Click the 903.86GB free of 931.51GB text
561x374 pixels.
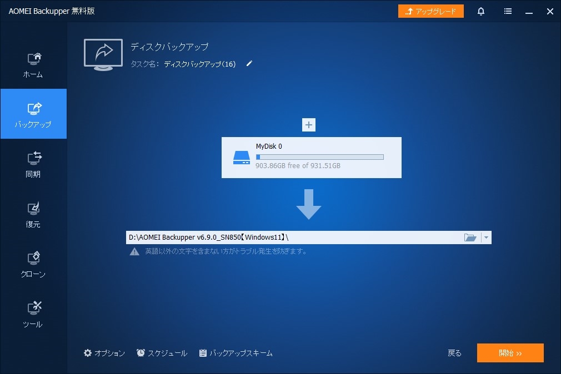click(x=298, y=165)
